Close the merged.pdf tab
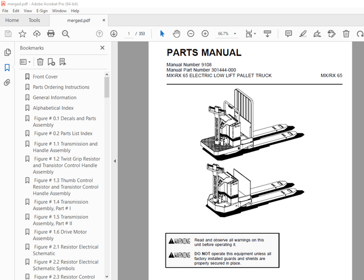364x280 pixels. 104,20
